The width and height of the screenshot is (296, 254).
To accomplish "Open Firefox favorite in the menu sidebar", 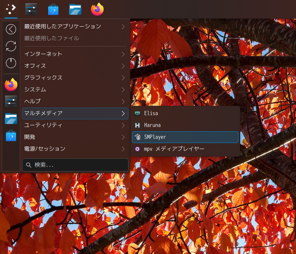I will (x=11, y=85).
